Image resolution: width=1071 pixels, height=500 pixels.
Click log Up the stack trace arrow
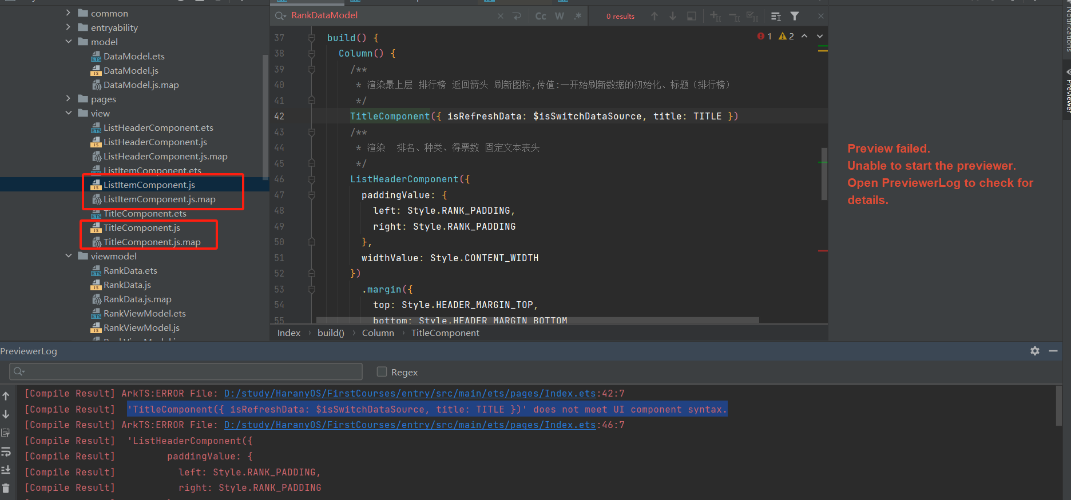point(6,396)
